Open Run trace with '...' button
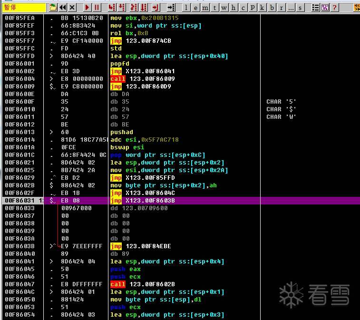Image resolution: width=360 pixels, height=320 pixels. (x=291, y=8)
